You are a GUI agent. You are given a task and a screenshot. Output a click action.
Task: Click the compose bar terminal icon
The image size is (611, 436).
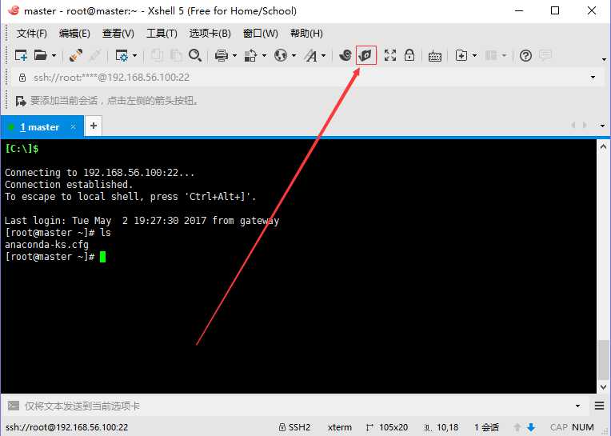[14, 406]
